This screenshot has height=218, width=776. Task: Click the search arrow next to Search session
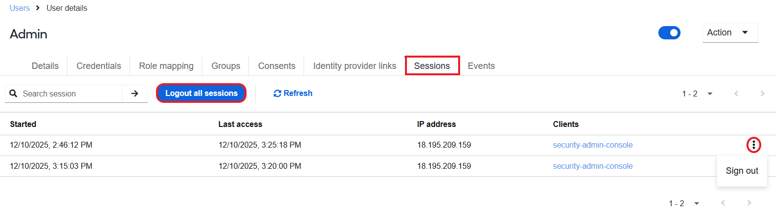click(x=135, y=93)
